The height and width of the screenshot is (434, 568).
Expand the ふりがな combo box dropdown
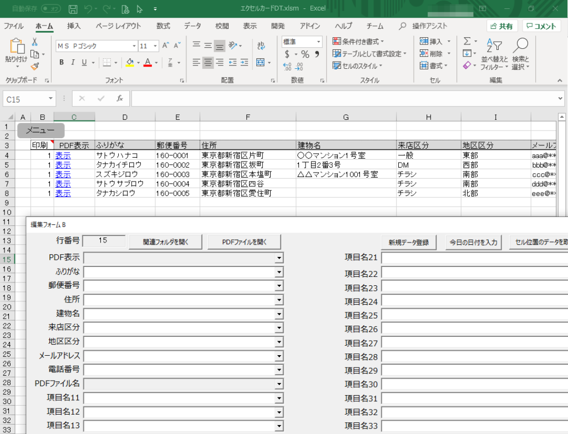pyautogui.click(x=278, y=272)
